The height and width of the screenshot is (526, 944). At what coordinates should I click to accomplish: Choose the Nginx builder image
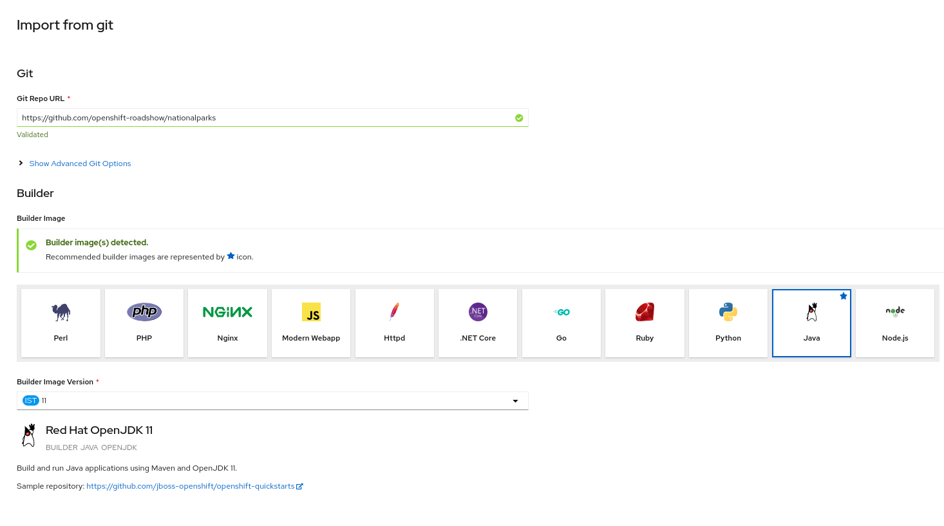[227, 323]
